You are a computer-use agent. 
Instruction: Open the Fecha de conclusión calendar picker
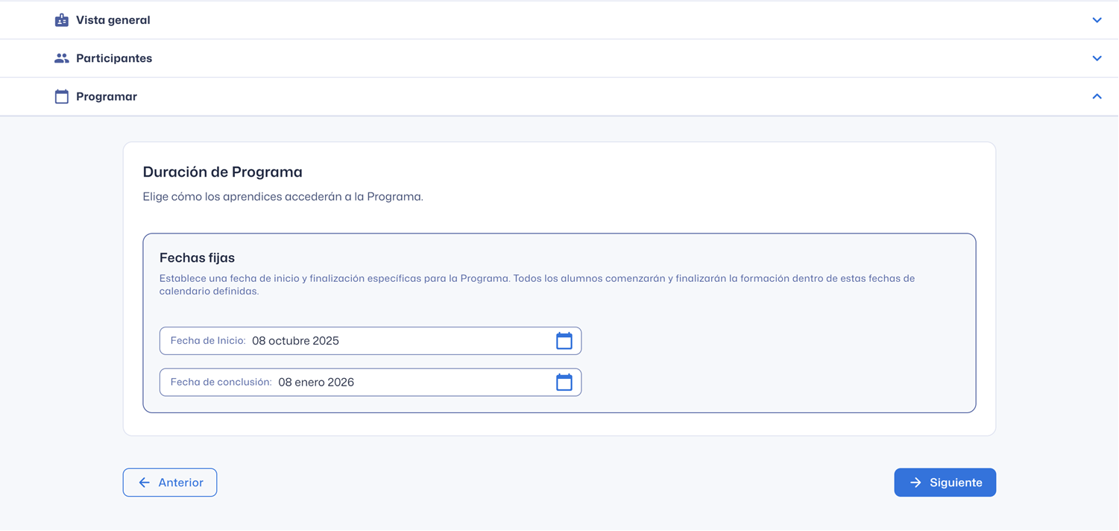click(564, 383)
